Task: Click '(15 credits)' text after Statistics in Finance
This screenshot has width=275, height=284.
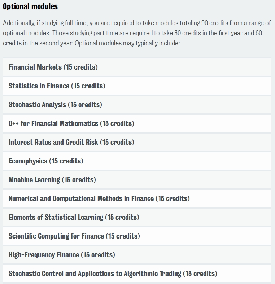Action: point(88,86)
